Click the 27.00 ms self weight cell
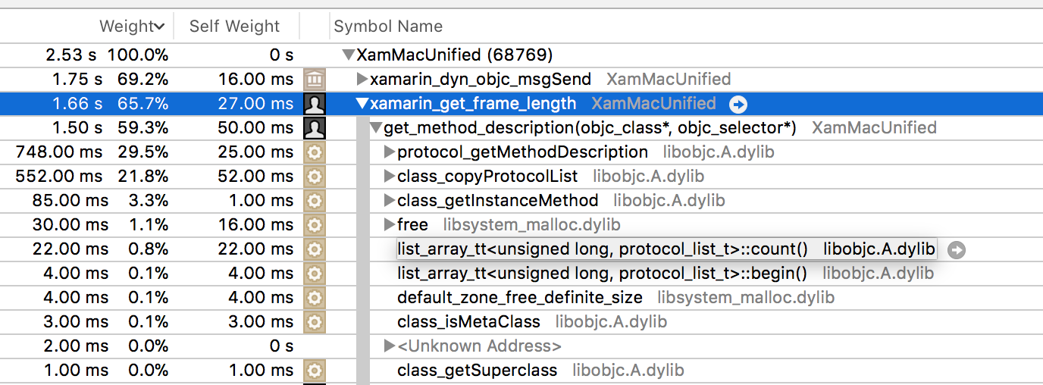The width and height of the screenshot is (1043, 385). pyautogui.click(x=255, y=104)
